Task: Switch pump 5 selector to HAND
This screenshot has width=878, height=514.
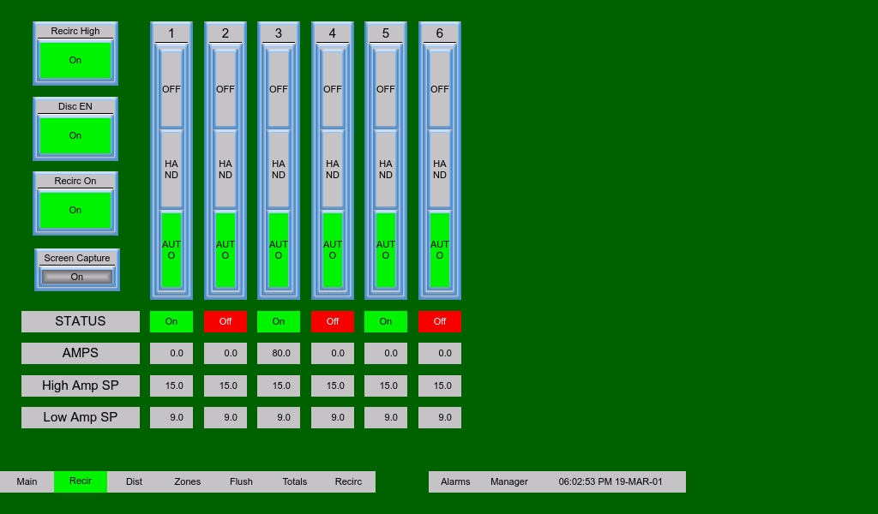Action: (386, 169)
